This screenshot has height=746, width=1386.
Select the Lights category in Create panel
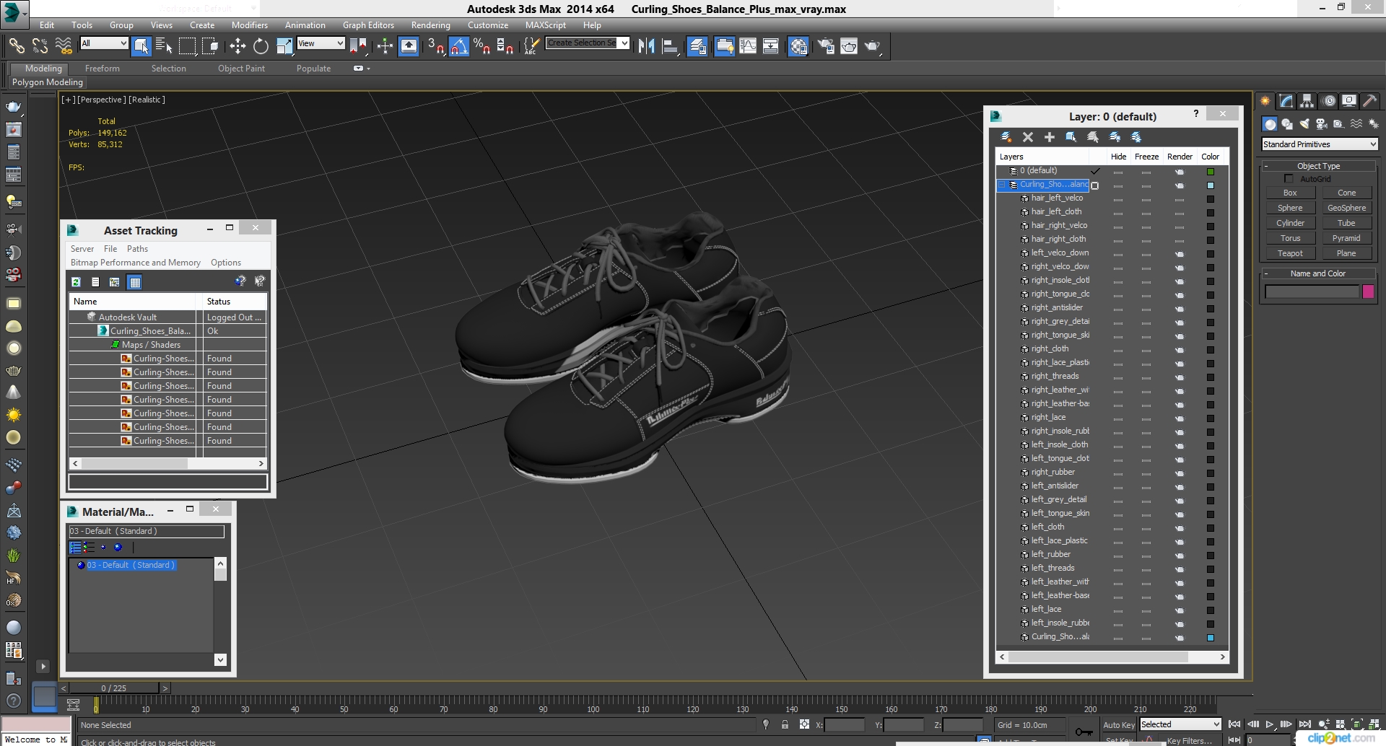point(1304,124)
